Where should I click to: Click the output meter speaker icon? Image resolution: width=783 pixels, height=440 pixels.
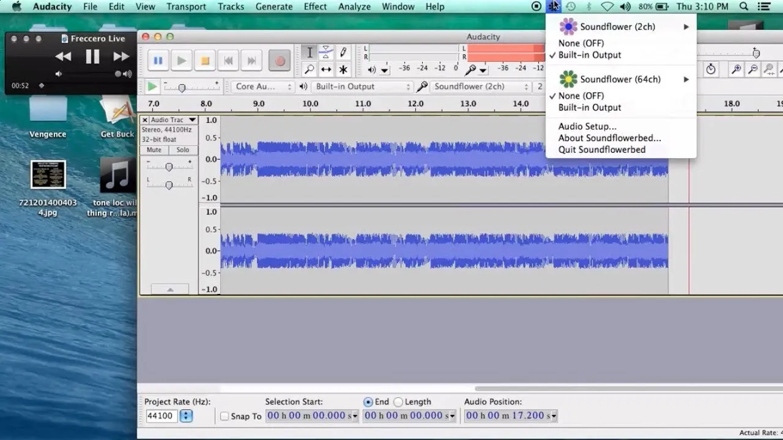tap(371, 70)
